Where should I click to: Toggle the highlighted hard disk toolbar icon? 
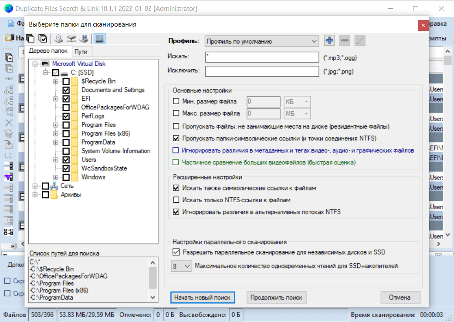pos(100,38)
